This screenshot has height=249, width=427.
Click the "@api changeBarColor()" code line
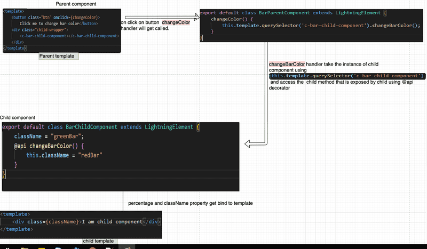(49, 146)
